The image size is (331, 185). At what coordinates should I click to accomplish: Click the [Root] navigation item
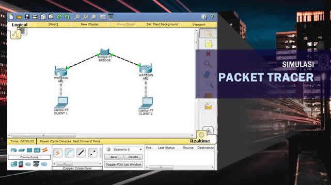53,24
